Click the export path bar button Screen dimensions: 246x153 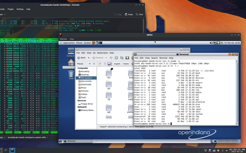point(117,64)
